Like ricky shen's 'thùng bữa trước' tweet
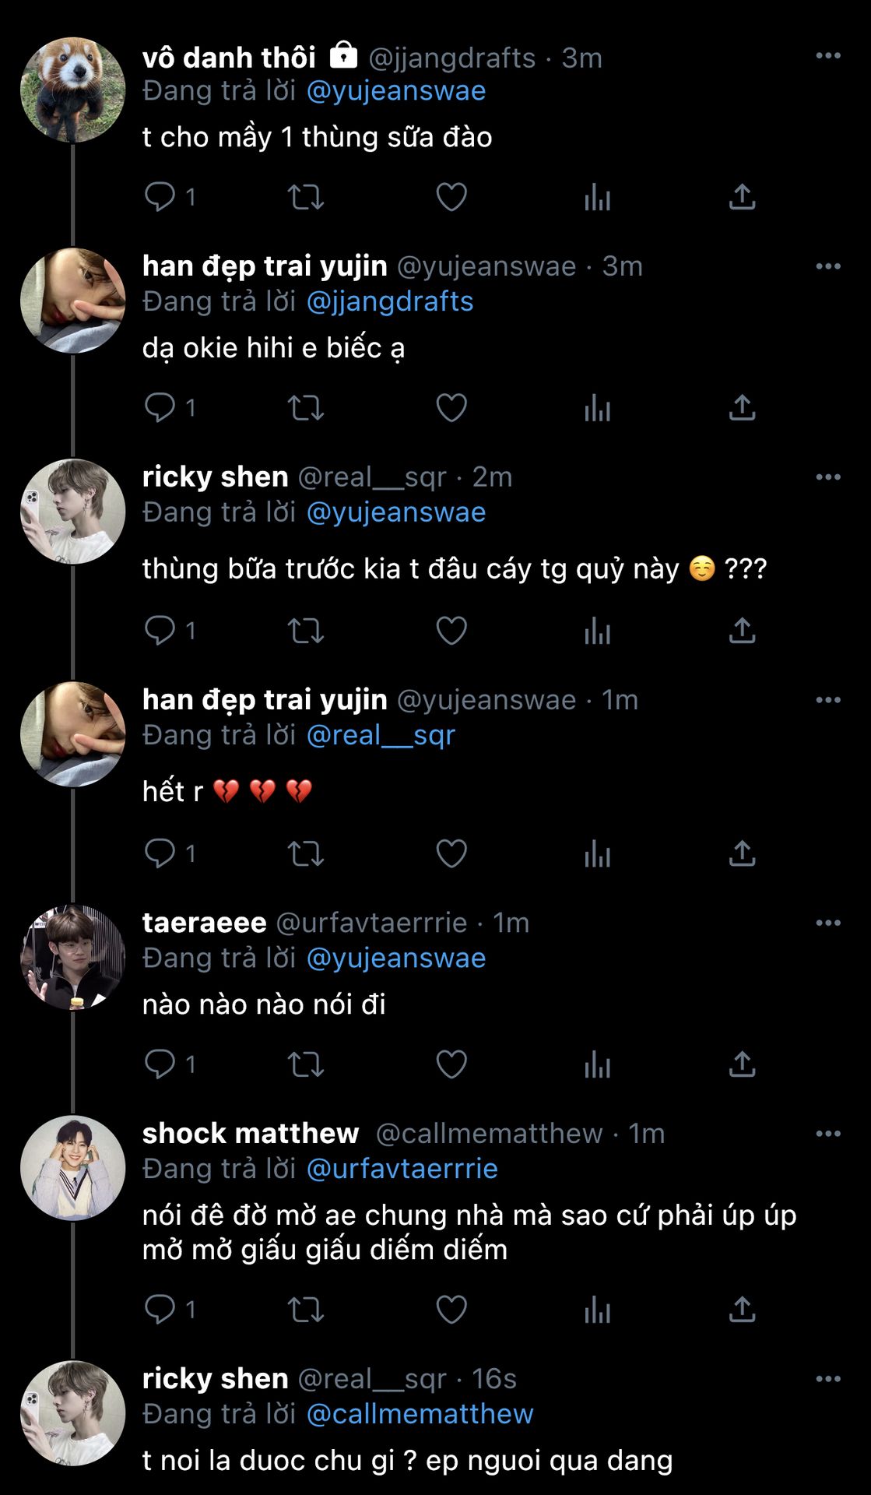Screen dimensions: 871x1495 [x=451, y=631]
